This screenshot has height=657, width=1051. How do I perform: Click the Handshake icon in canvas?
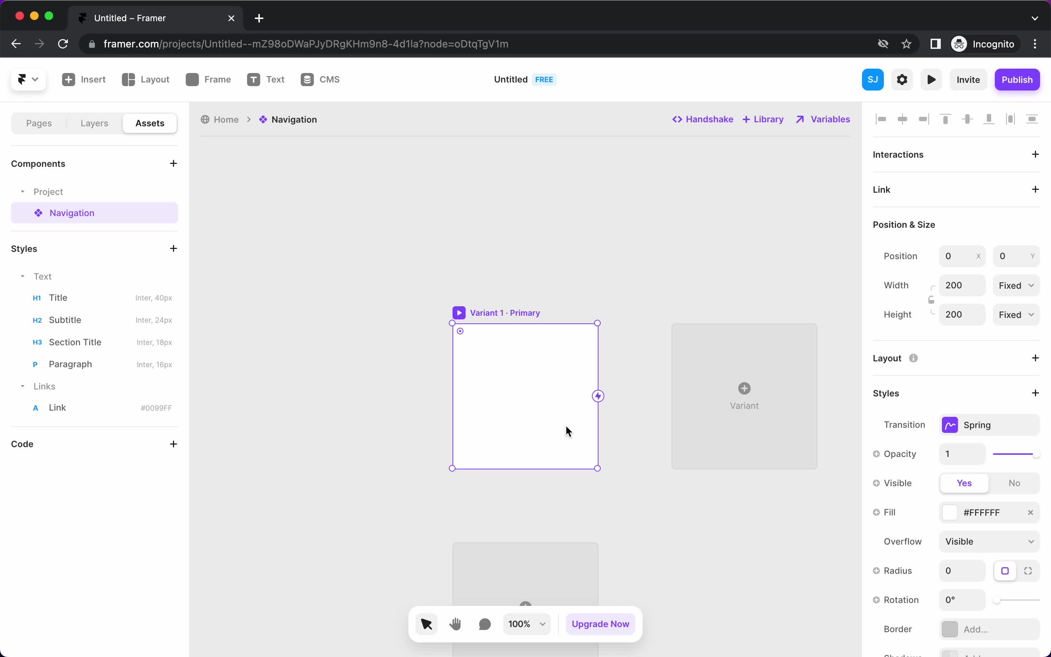point(676,119)
